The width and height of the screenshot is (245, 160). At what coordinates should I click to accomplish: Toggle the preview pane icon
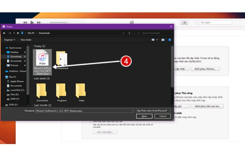click(x=163, y=40)
